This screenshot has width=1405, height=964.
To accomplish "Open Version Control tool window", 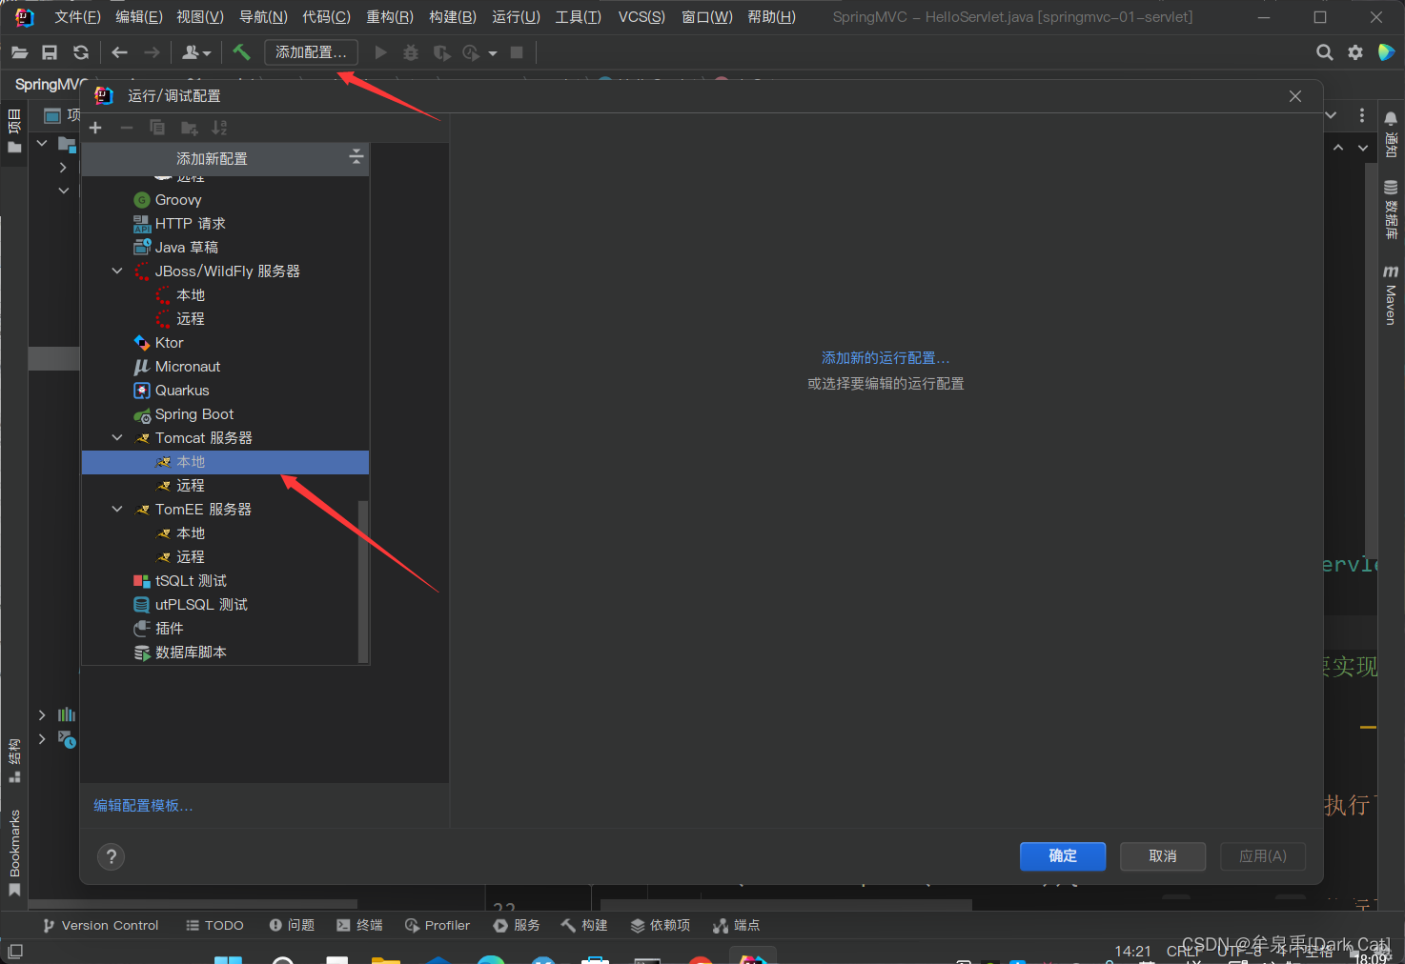I will (100, 926).
